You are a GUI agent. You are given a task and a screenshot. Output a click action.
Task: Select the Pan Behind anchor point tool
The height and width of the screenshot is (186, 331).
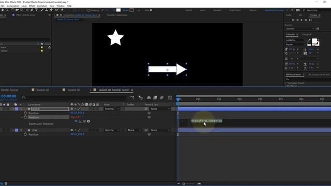coord(22,10)
